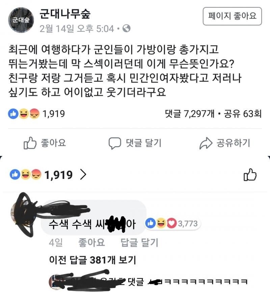Click the heart reaction on the top comment
The width and height of the screenshot is (270, 292).
coord(171,223)
